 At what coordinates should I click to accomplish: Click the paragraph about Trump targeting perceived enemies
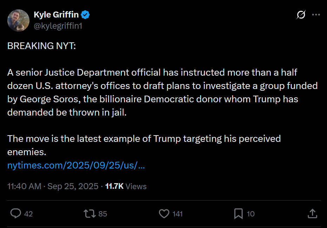tap(144, 138)
